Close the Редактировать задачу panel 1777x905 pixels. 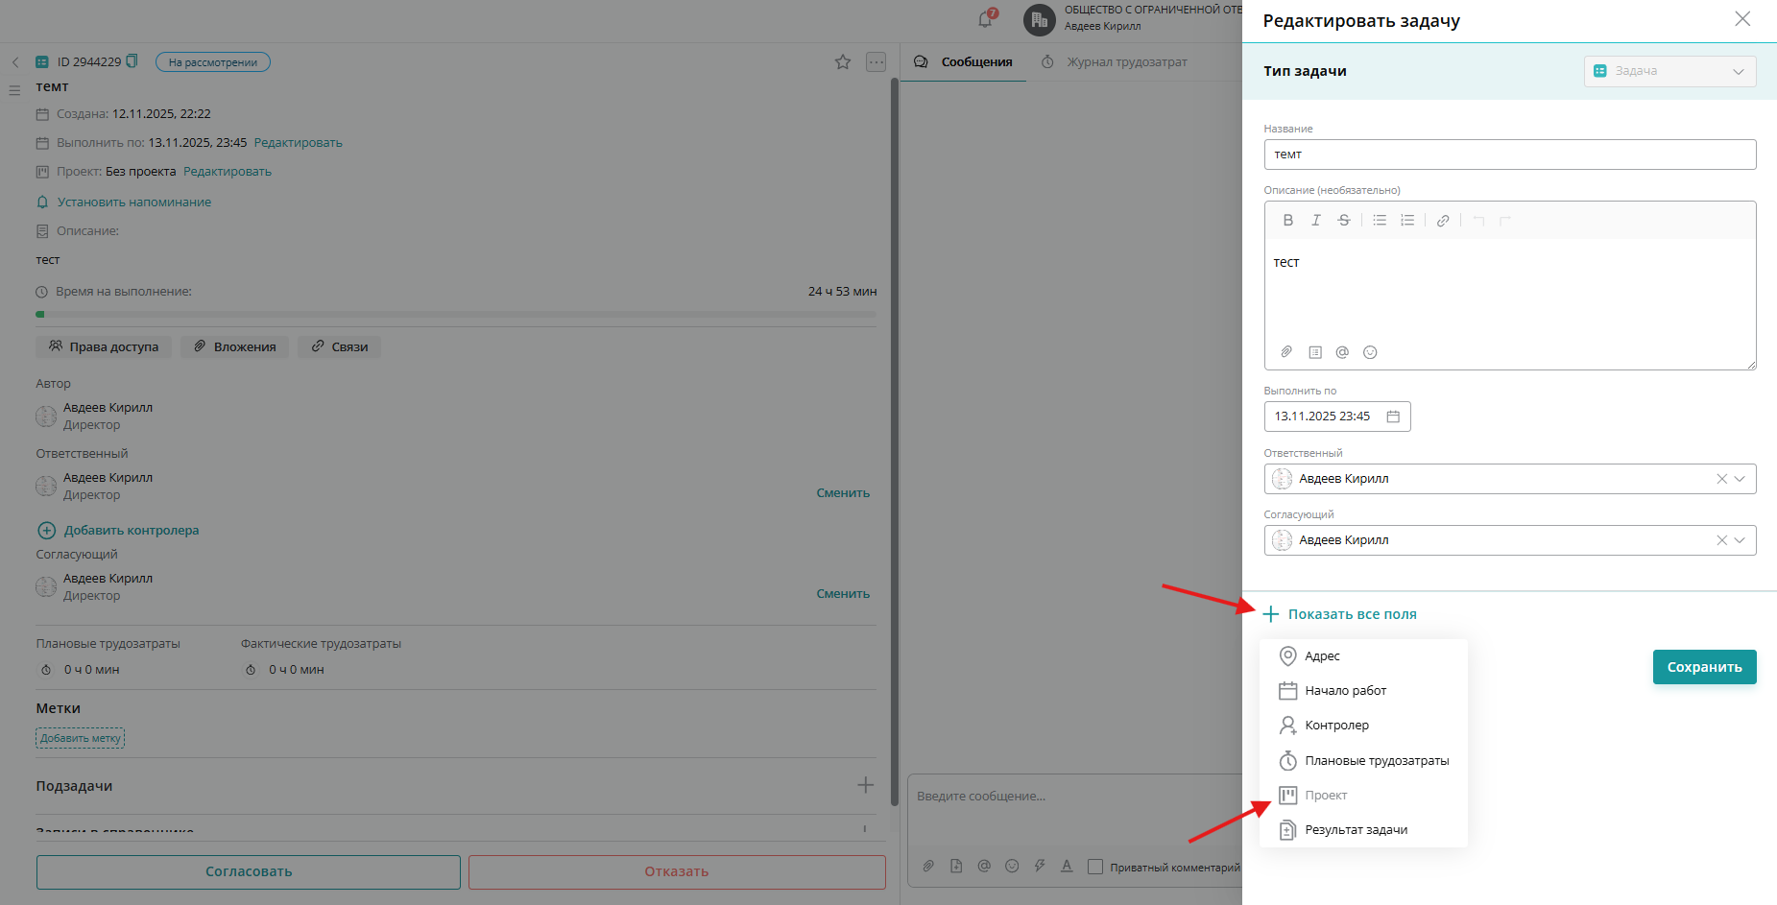[x=1742, y=19]
